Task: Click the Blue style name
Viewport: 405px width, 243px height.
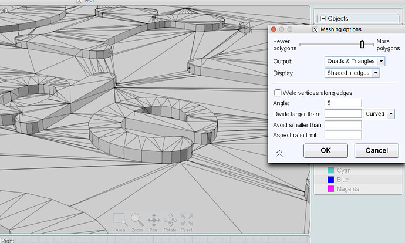Action: [x=343, y=180]
